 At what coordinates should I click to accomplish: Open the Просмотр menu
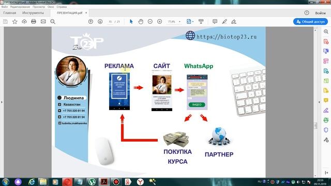39,7
